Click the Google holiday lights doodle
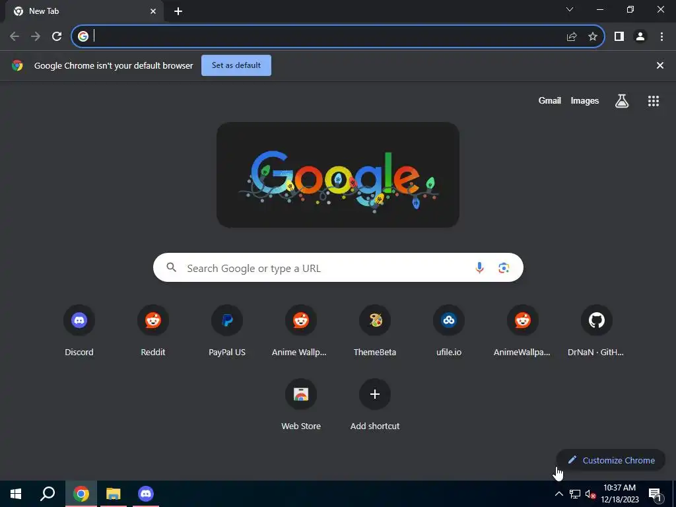 pos(338,175)
